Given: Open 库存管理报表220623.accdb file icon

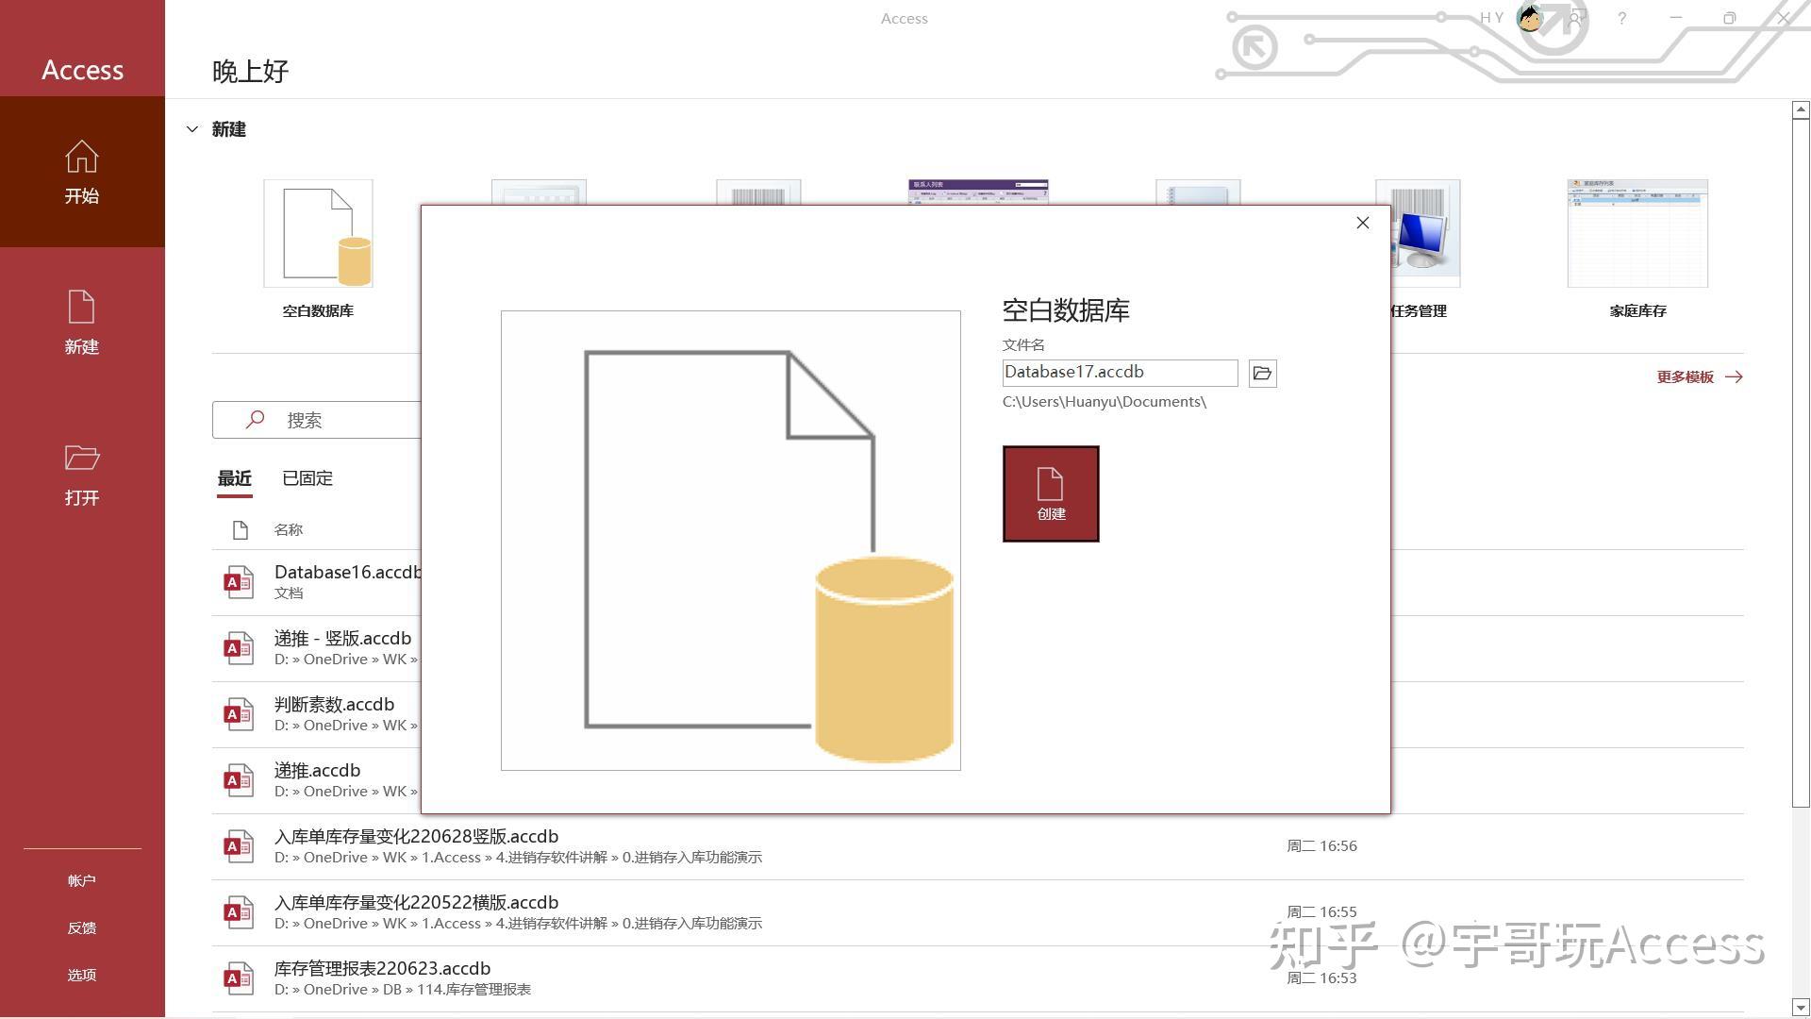Looking at the screenshot, I should pyautogui.click(x=239, y=978).
